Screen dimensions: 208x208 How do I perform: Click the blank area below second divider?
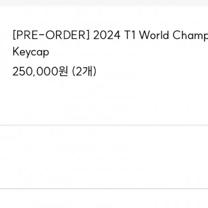(104, 199)
